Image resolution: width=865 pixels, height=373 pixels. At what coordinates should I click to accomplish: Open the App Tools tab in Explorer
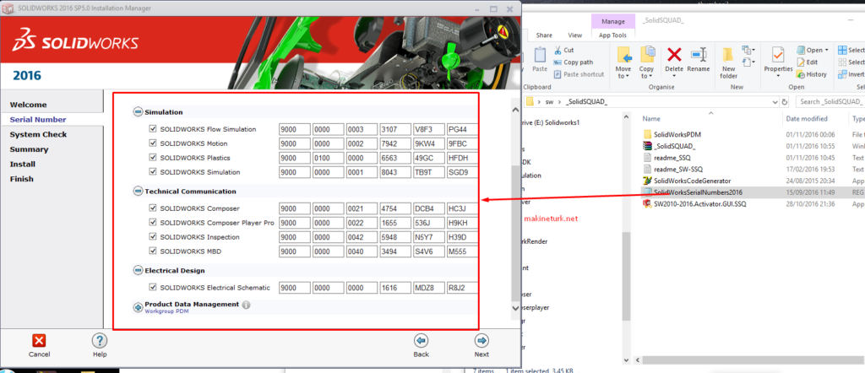pos(613,35)
